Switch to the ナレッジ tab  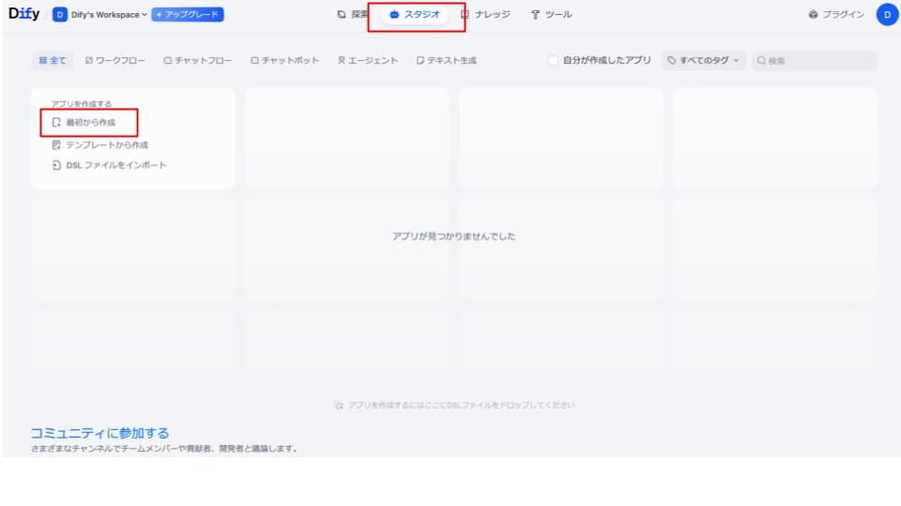[x=489, y=15]
